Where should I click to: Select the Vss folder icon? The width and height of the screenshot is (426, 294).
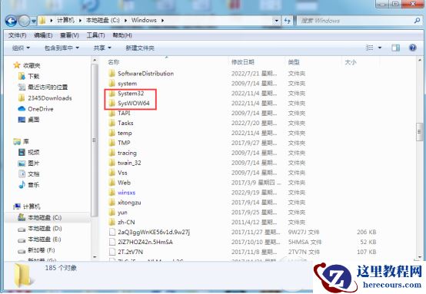(x=111, y=173)
